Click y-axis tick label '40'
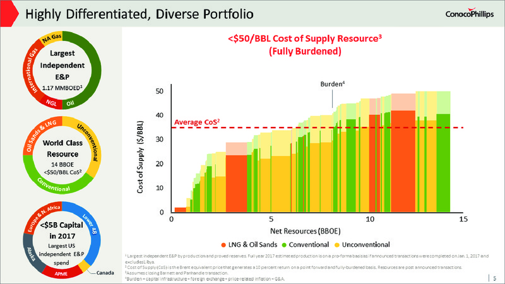 pyautogui.click(x=160, y=115)
